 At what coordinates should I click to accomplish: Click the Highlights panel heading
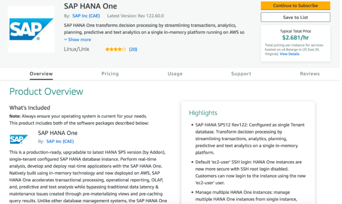[203, 113]
